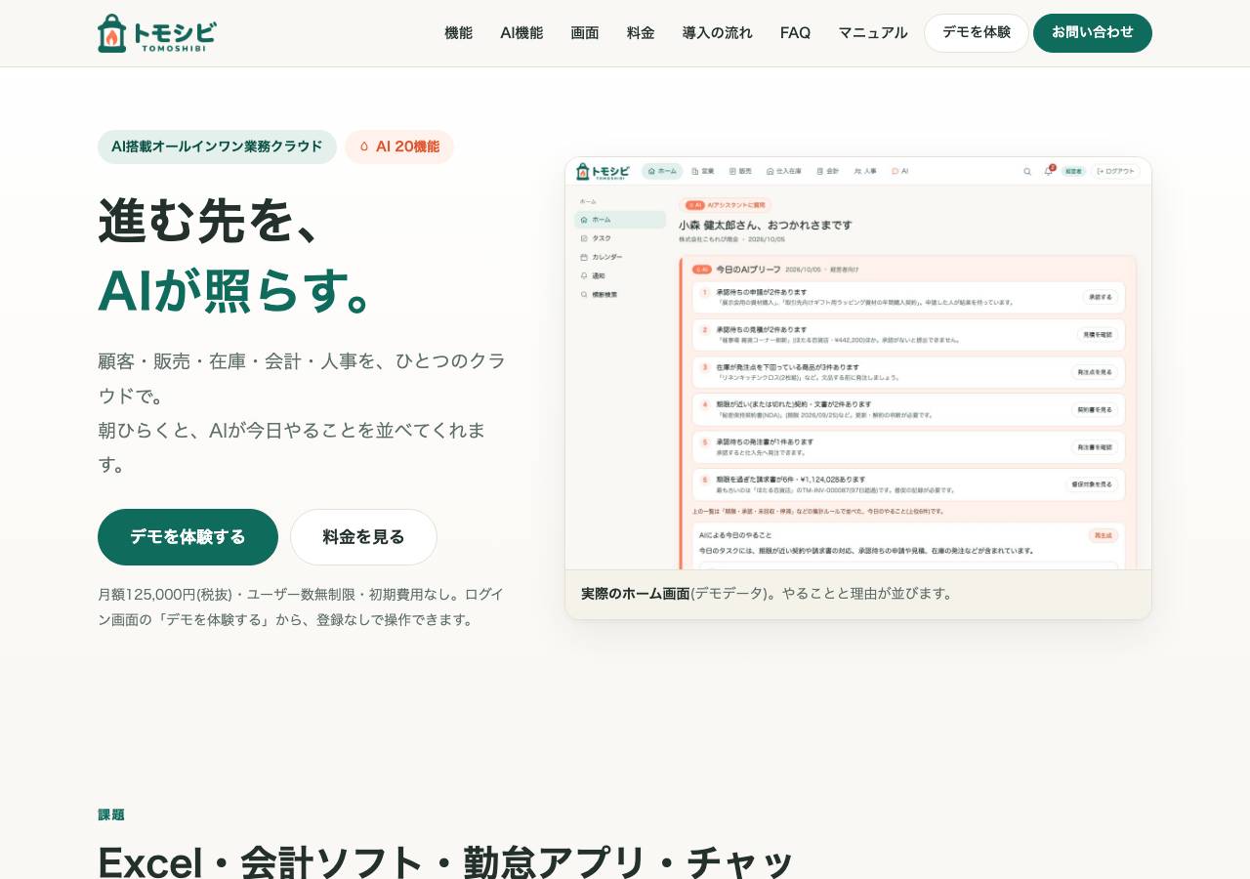Image resolution: width=1250 pixels, height=879 pixels.
Task: Click 契約書を見る on the 契約・文書 row
Action: click(1095, 410)
